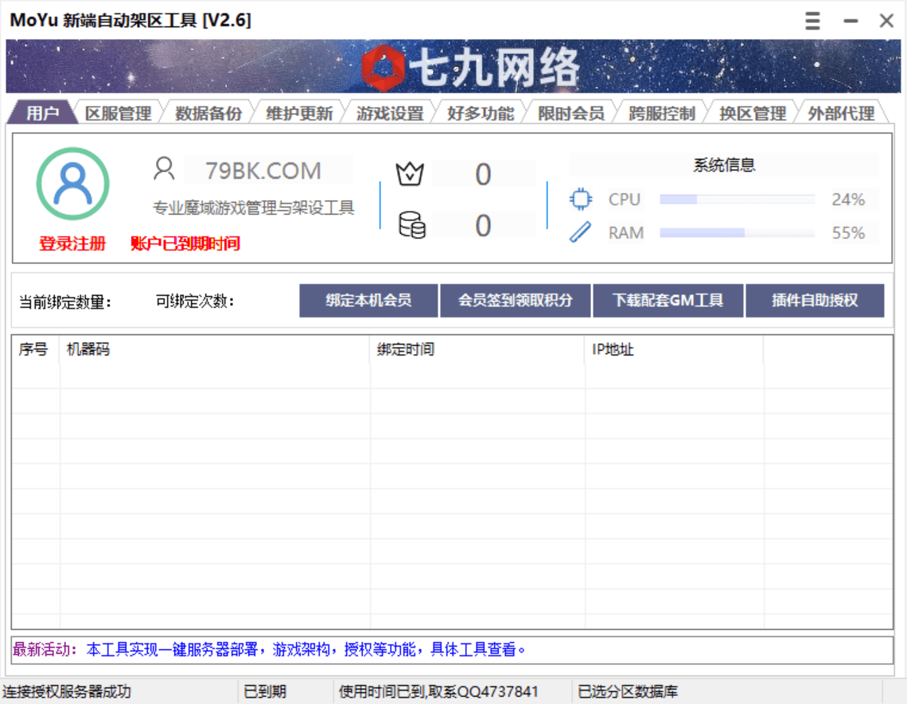Switch to the 区服管理 tab
Image resolution: width=907 pixels, height=704 pixels.
tap(119, 113)
